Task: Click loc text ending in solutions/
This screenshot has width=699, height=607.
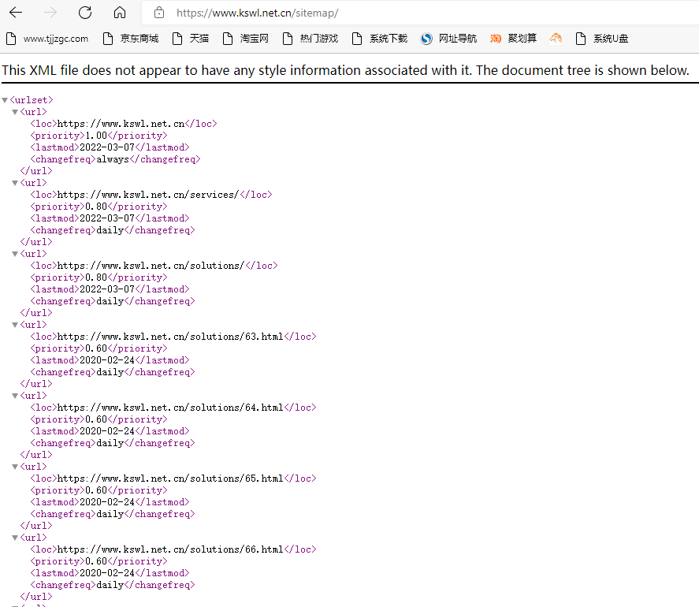Action: [x=151, y=266]
